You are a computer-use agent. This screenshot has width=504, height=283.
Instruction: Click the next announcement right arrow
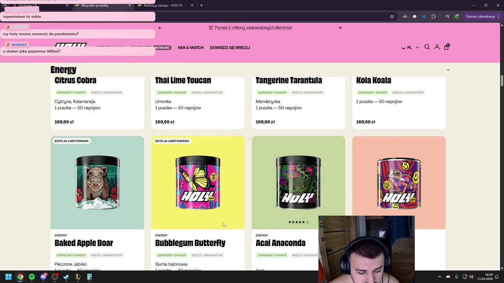point(340,28)
